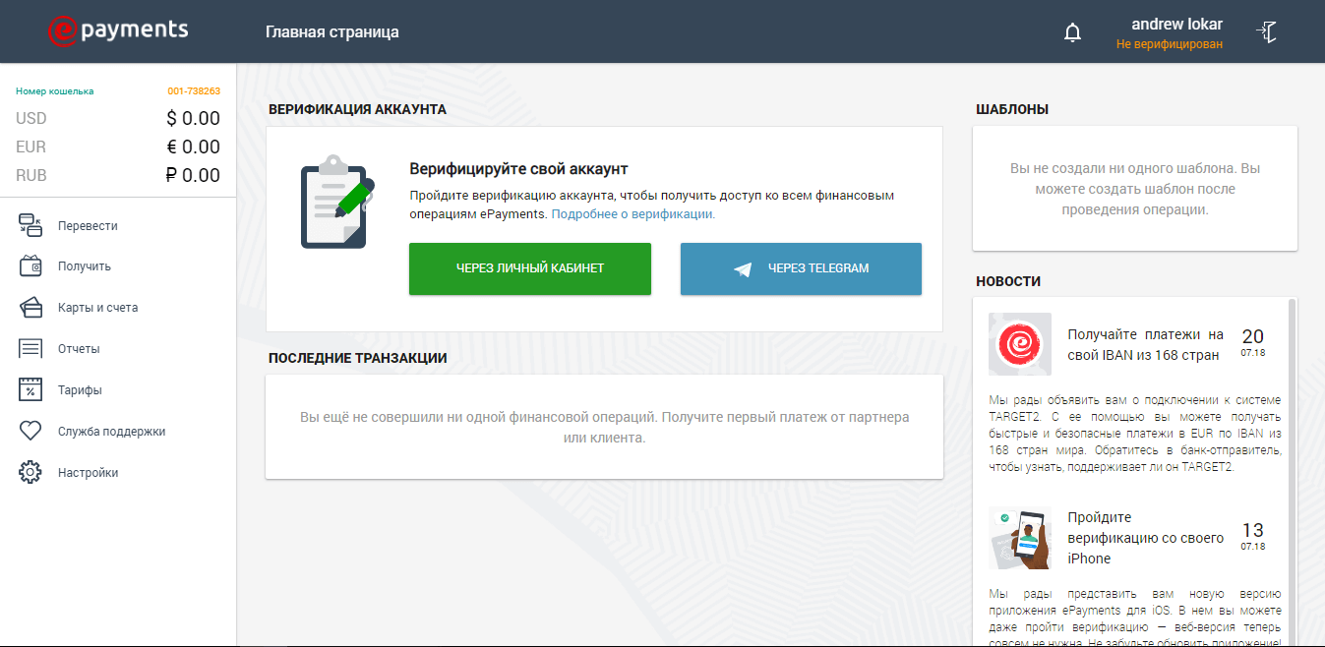This screenshot has width=1325, height=647.
Task: Click the wallet number 001-738263
Action: 193,91
